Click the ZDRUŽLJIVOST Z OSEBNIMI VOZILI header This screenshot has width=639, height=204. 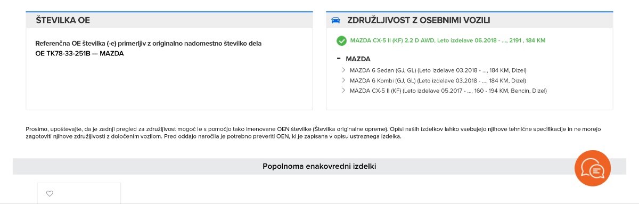pos(419,20)
